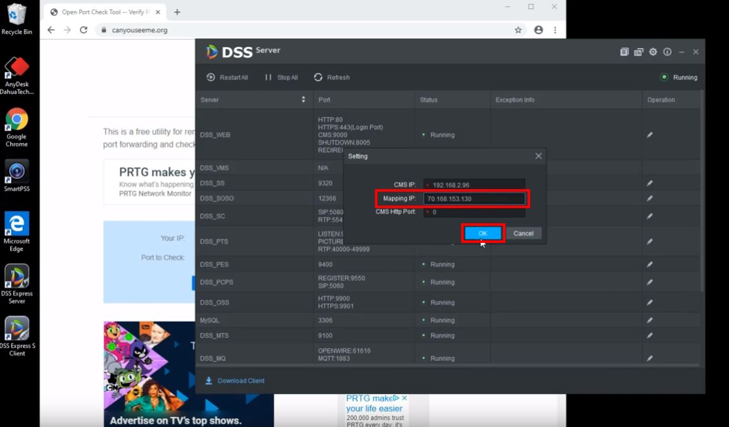Click the Download Client link
This screenshot has height=427, width=729.
(235, 381)
